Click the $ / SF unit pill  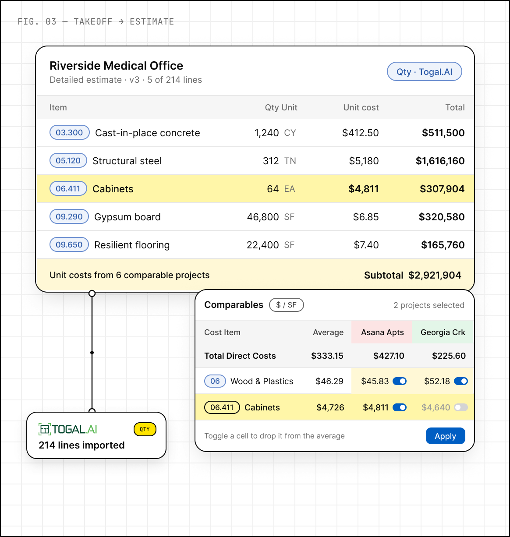click(286, 305)
